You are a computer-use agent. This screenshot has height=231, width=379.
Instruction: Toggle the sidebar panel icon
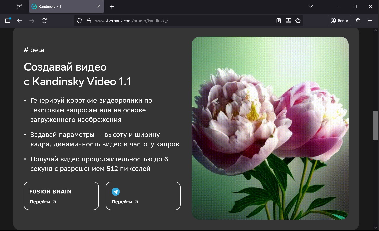(x=8, y=21)
